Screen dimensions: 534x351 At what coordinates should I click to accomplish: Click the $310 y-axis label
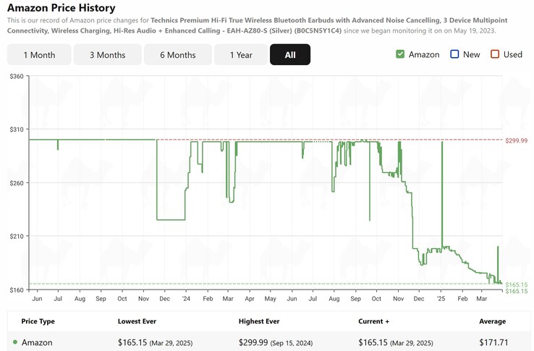pos(17,130)
